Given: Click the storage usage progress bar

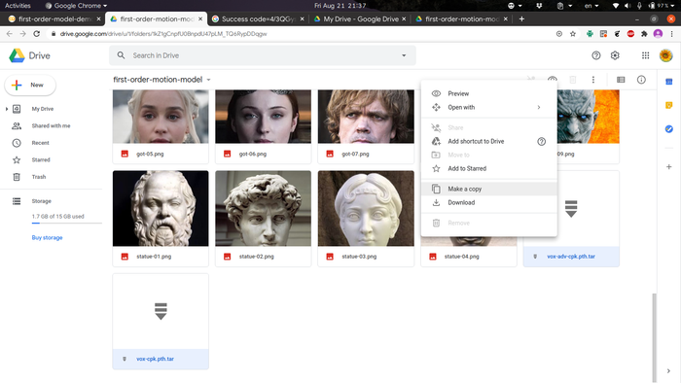Looking at the screenshot, I should coord(66,223).
